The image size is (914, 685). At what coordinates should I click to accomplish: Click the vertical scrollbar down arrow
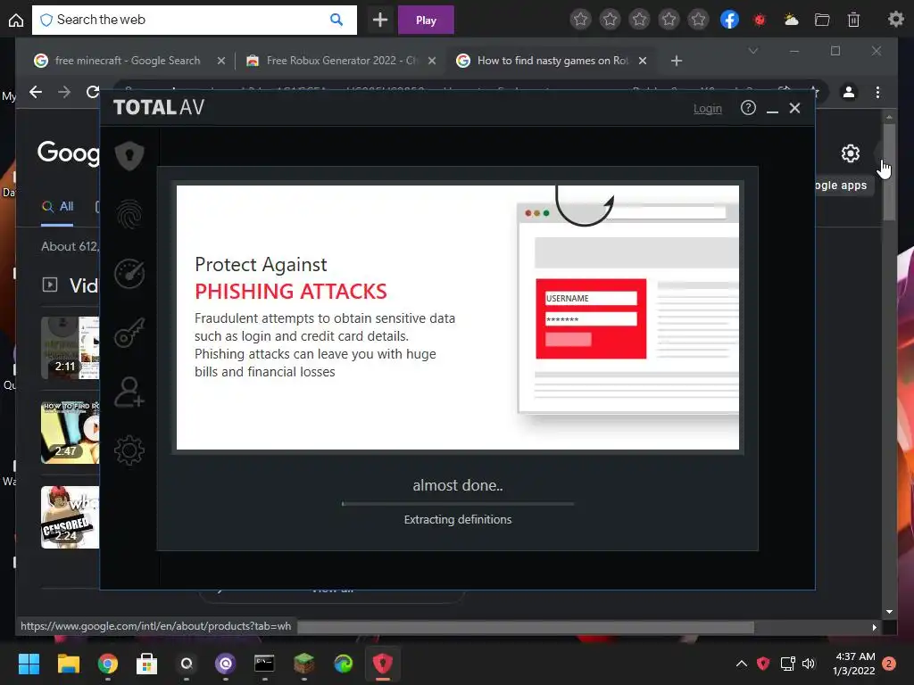coord(889,612)
